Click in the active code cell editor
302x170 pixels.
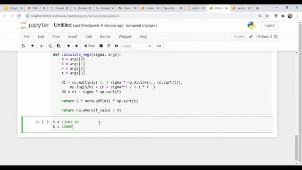[161, 124]
